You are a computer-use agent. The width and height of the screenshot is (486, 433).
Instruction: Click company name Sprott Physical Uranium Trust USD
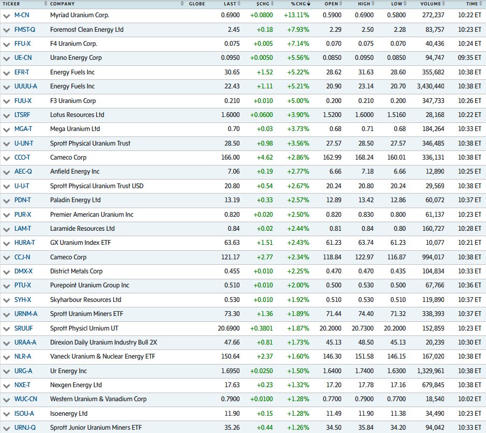click(97, 185)
